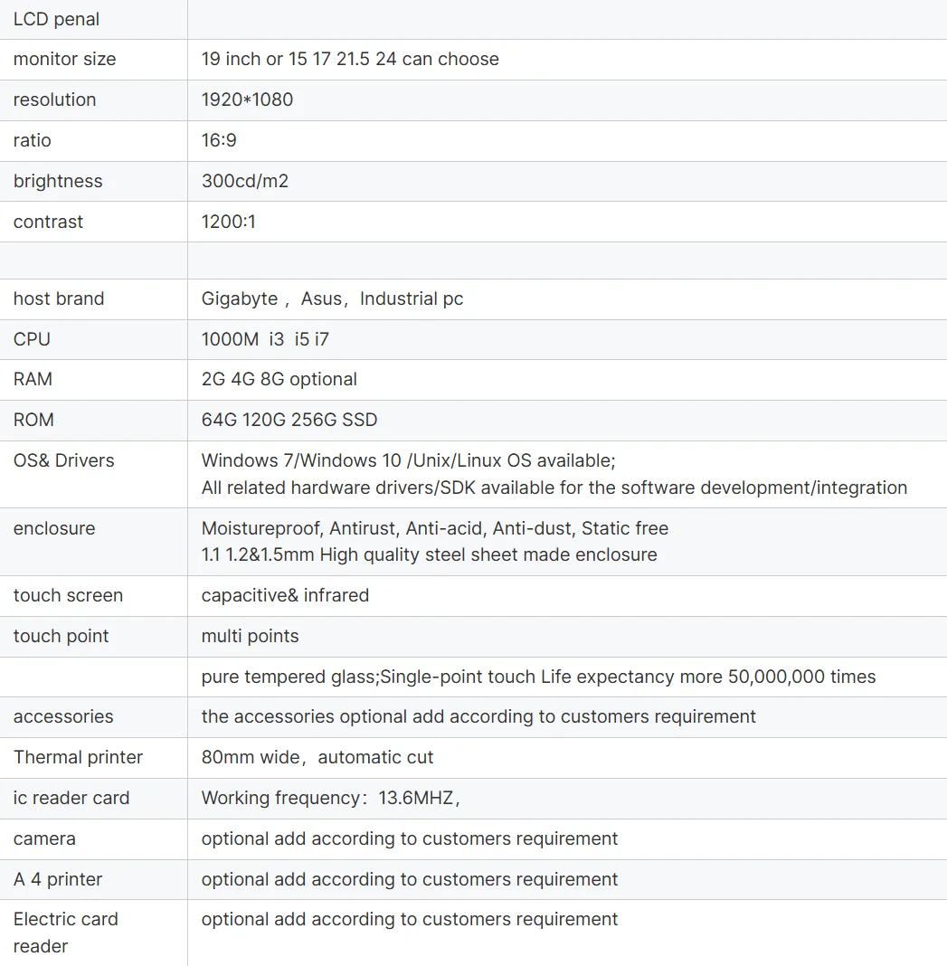The width and height of the screenshot is (947, 966).
Task: Select the "80mm wide, automatic cut" text
Action: coord(317,757)
